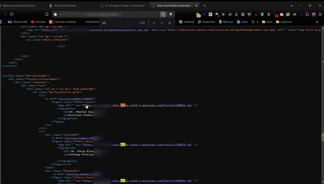The height and width of the screenshot is (184, 324).
Task: Open the faculty/180036.jpg amazonaws link
Action: pyautogui.click(x=138, y=105)
